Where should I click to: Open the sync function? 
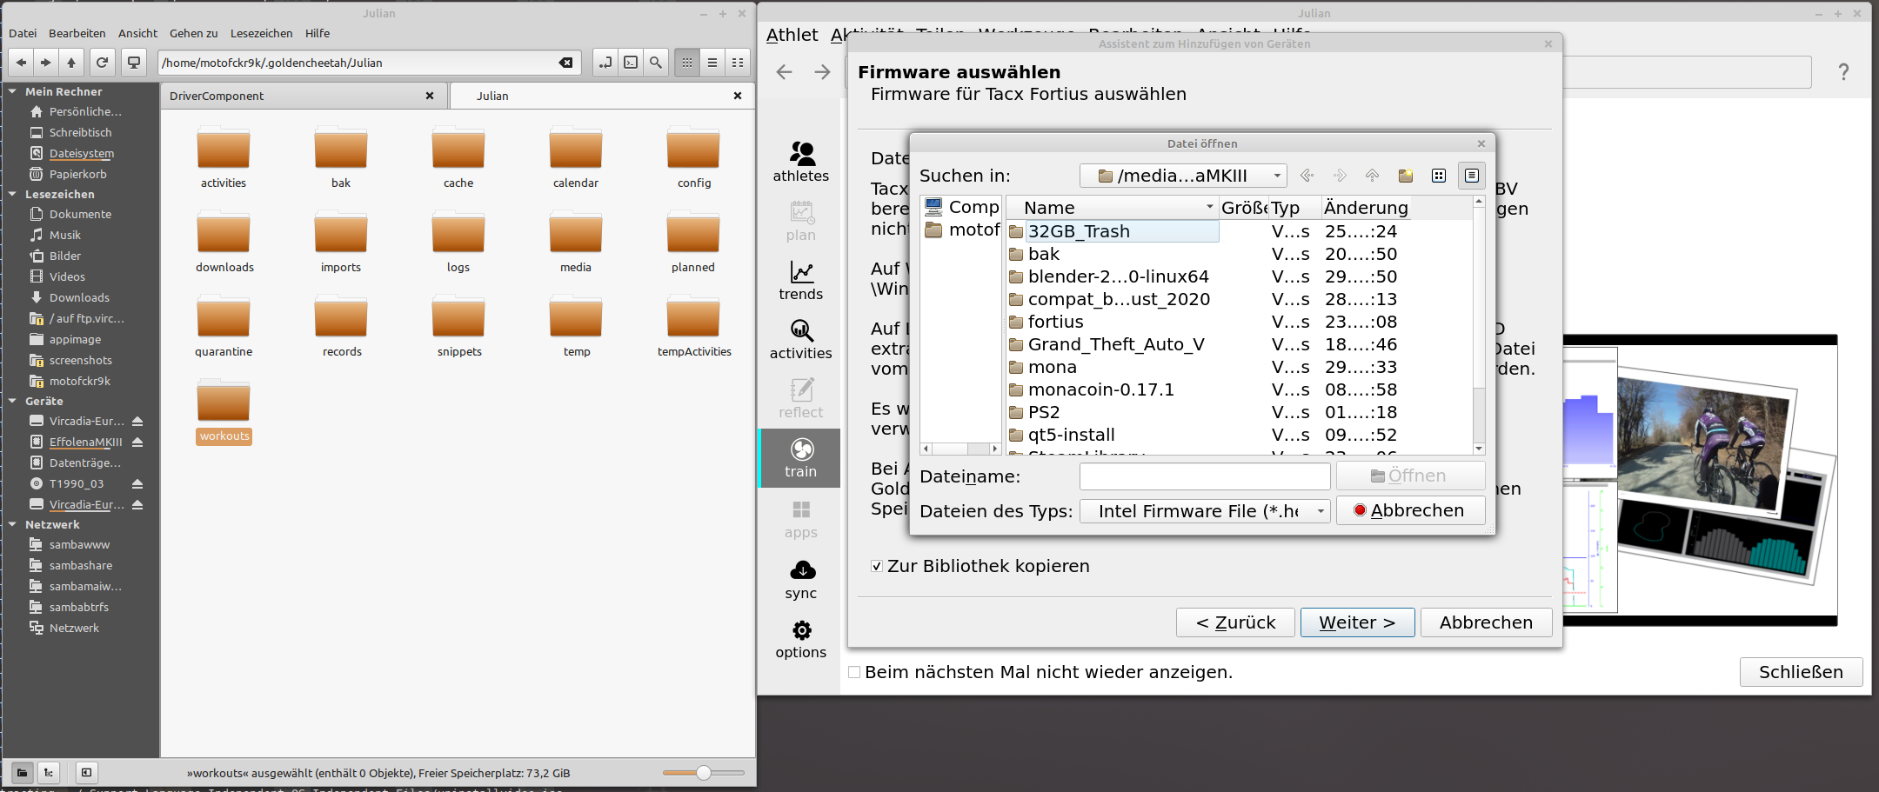click(x=800, y=578)
